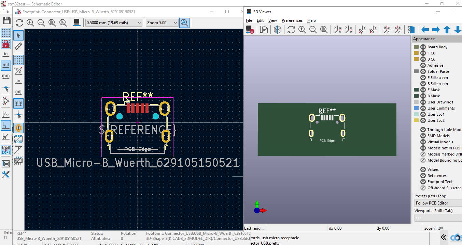Viewport: 462px width, 245px height.
Task: Zoom to fit footprint in viewer
Action: click(x=52, y=23)
